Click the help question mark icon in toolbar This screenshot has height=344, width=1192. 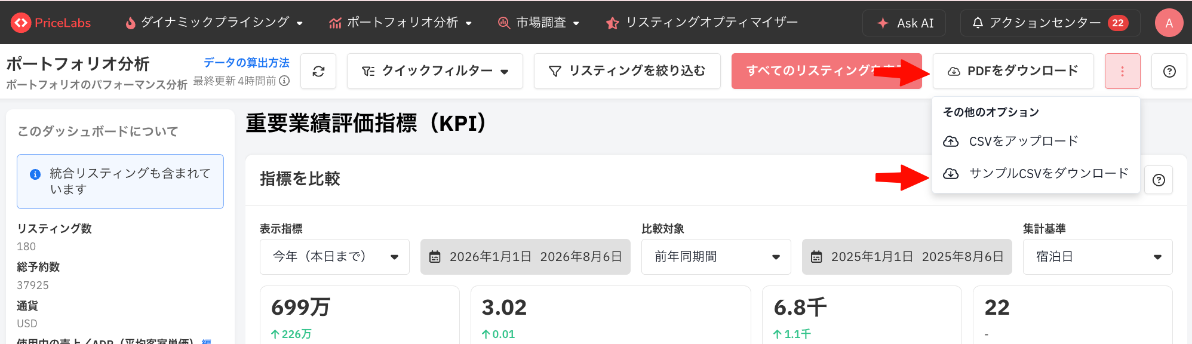[1169, 71]
